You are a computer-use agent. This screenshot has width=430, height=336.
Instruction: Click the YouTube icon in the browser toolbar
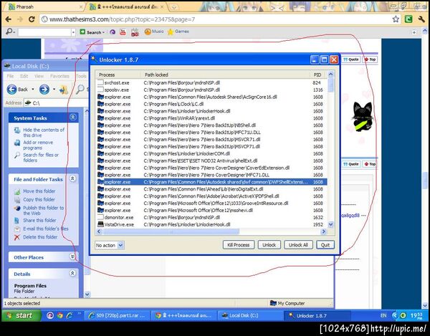[x=123, y=32]
